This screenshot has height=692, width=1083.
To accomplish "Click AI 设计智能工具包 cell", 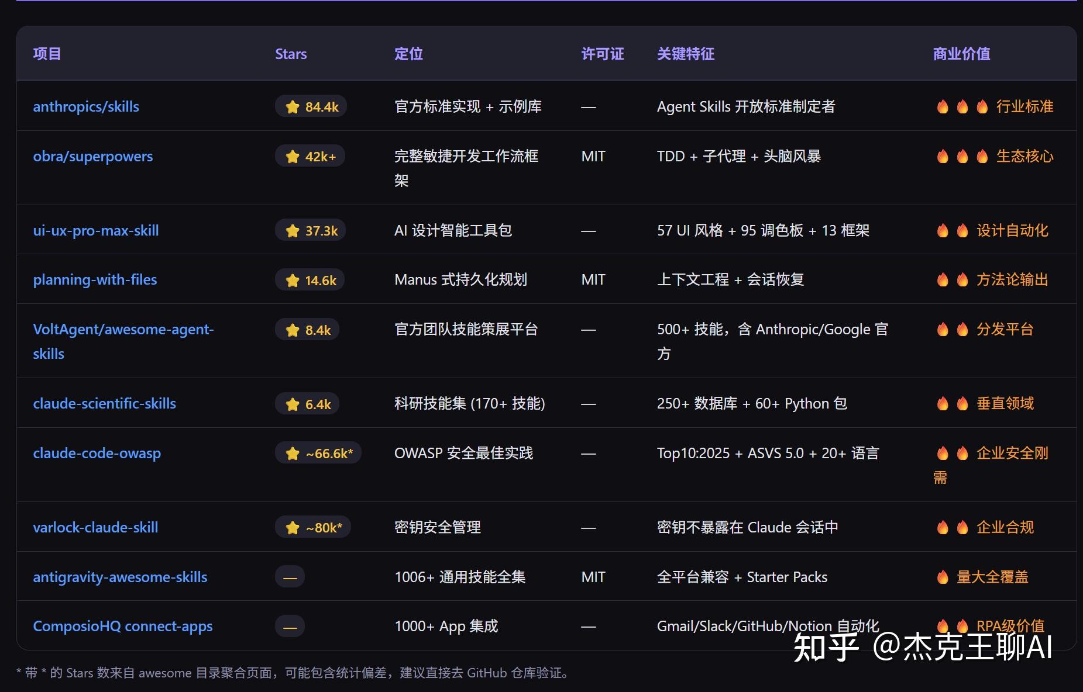I will pyautogui.click(x=453, y=230).
